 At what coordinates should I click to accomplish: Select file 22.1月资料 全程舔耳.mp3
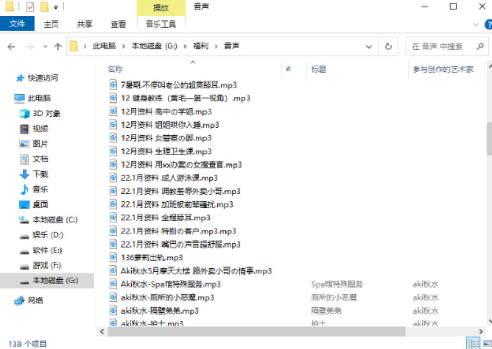point(166,218)
